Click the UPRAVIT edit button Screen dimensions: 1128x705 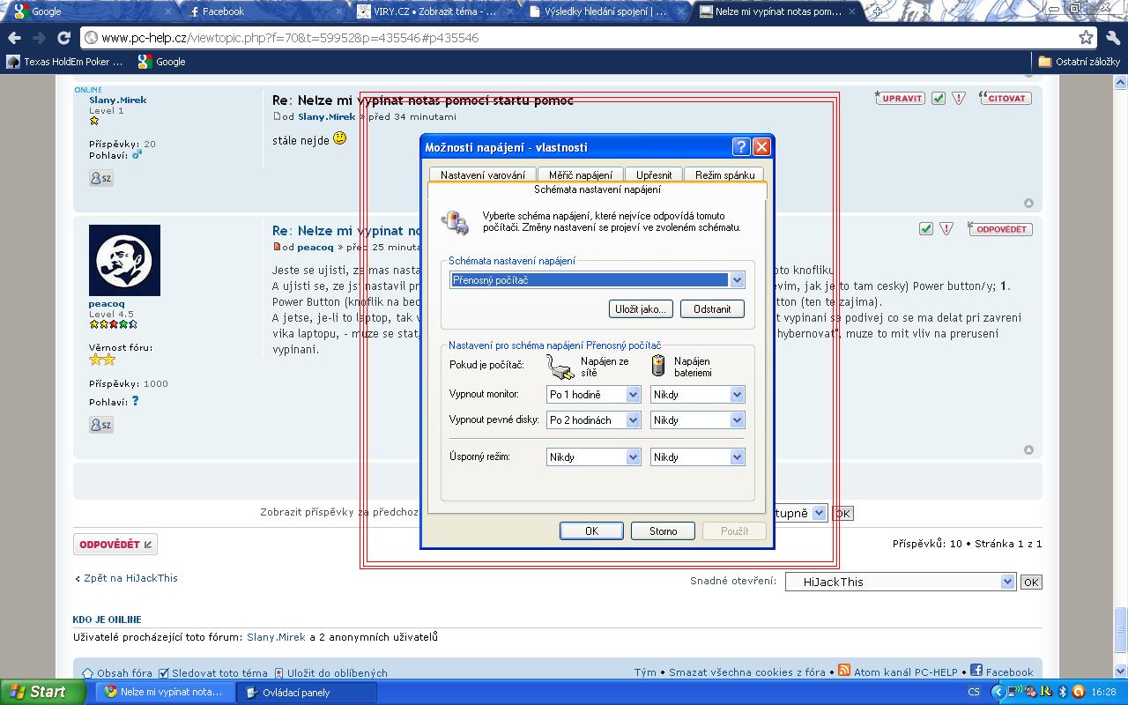coord(900,98)
